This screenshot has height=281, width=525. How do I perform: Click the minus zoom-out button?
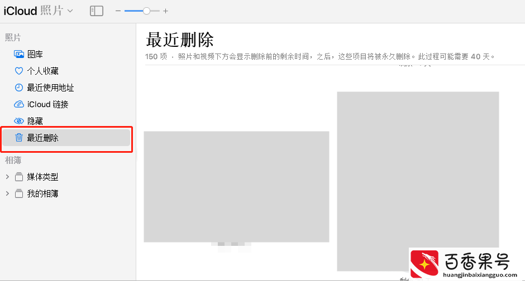coord(118,11)
